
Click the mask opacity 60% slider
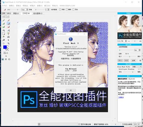pos(115,124)
